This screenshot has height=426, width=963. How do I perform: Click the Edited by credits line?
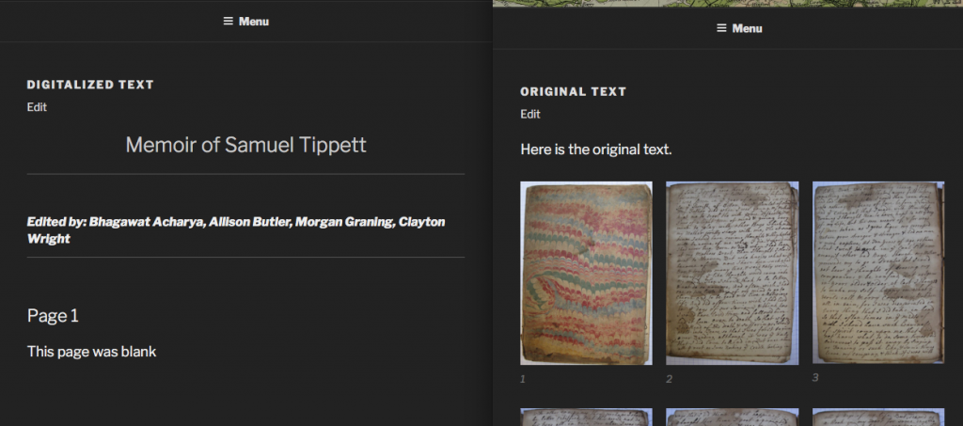click(x=236, y=230)
